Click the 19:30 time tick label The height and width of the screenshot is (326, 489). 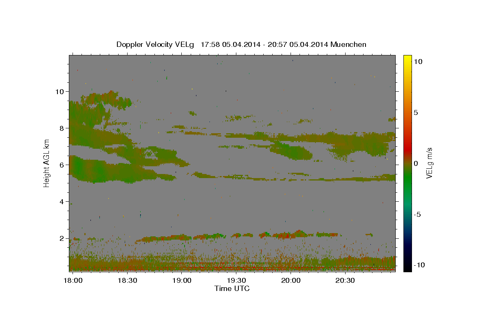point(236,280)
